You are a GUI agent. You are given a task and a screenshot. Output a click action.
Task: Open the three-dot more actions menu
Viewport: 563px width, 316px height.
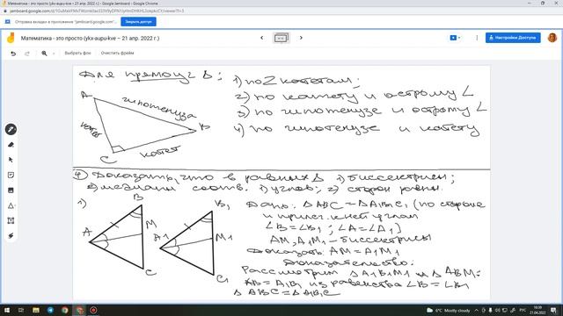point(477,38)
